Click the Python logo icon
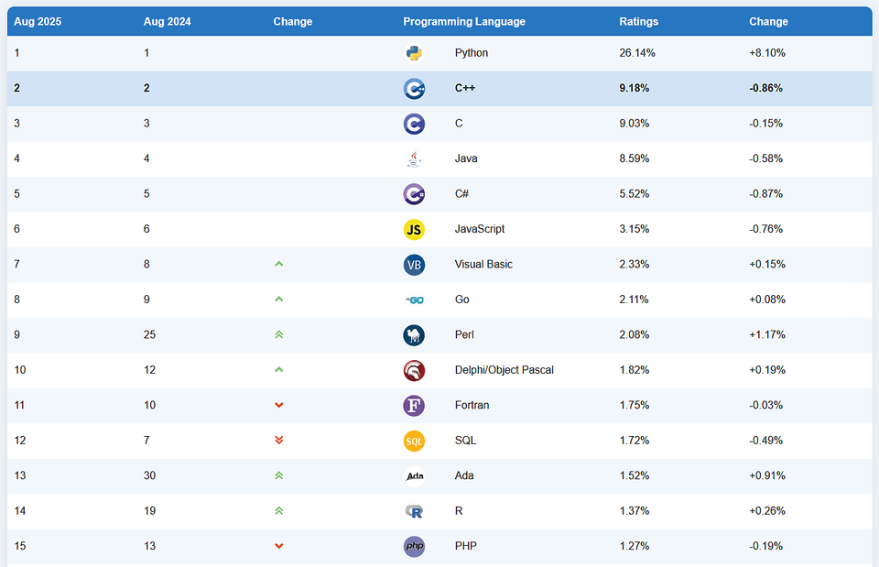Screen dimensions: 879x567 click(414, 53)
